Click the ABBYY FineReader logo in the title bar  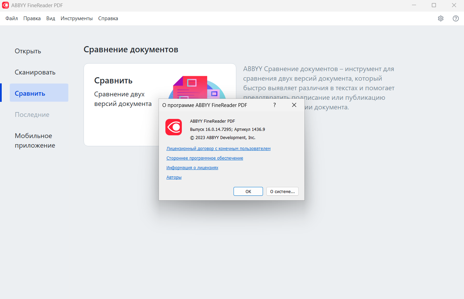5,5
